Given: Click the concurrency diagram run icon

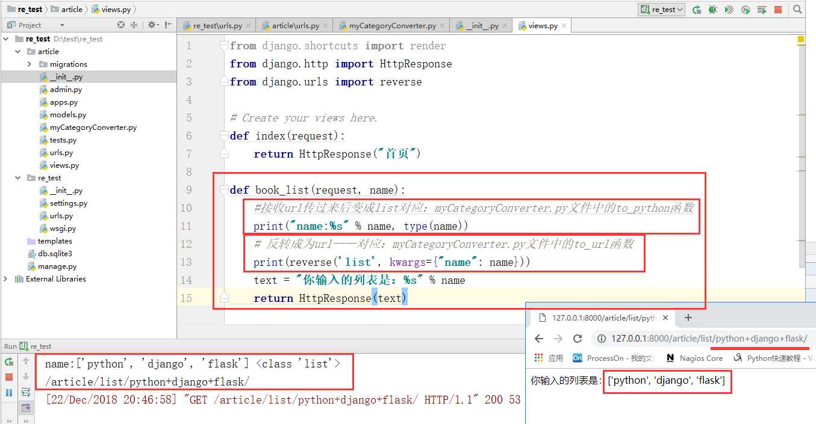Looking at the screenshot, I should point(762,10).
